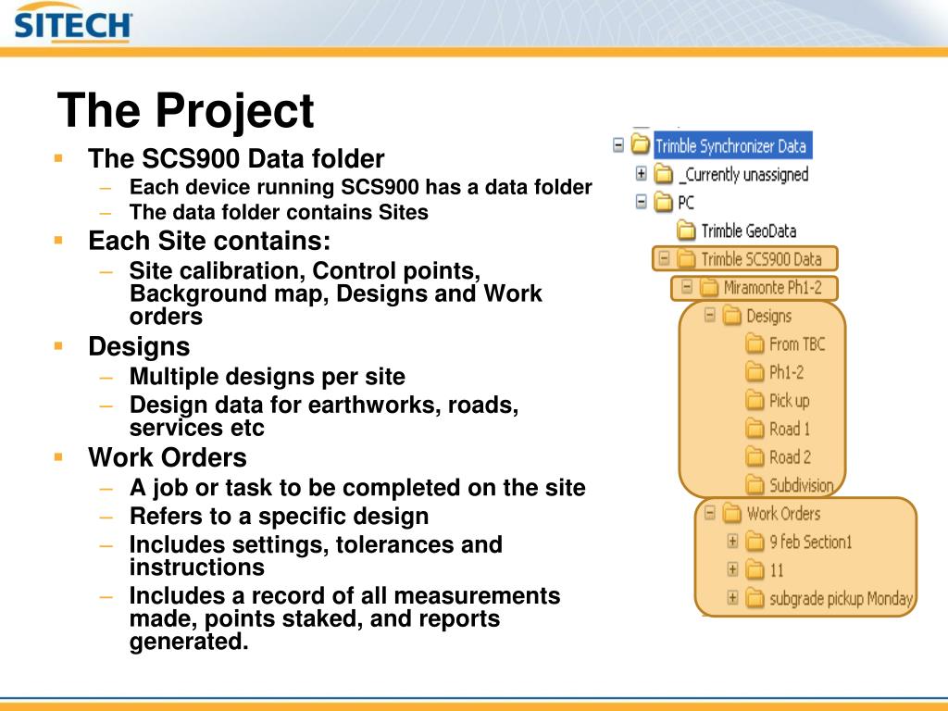Collapse the Trimble SCS900 Data node
The width and height of the screenshot is (948, 711).
pyautogui.click(x=664, y=259)
